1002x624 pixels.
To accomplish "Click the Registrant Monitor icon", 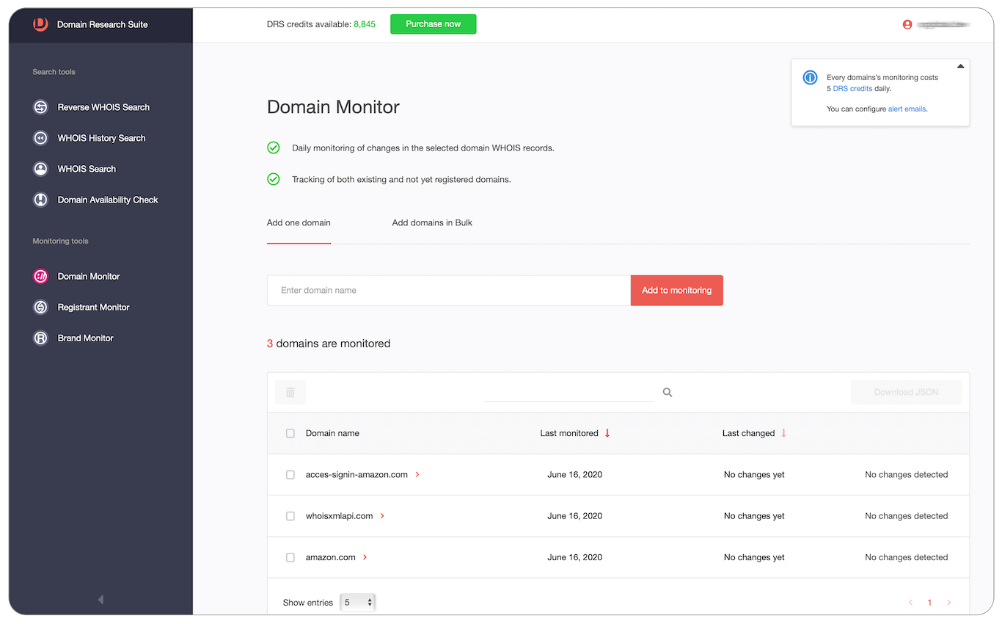I will pyautogui.click(x=41, y=308).
